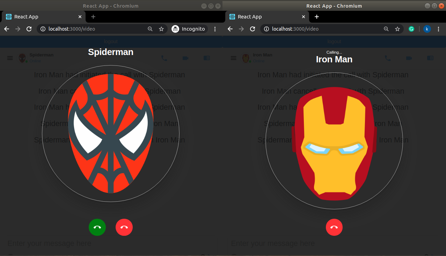The image size is (446, 256).
Task: Open new tab in right browser window
Action: [317, 17]
